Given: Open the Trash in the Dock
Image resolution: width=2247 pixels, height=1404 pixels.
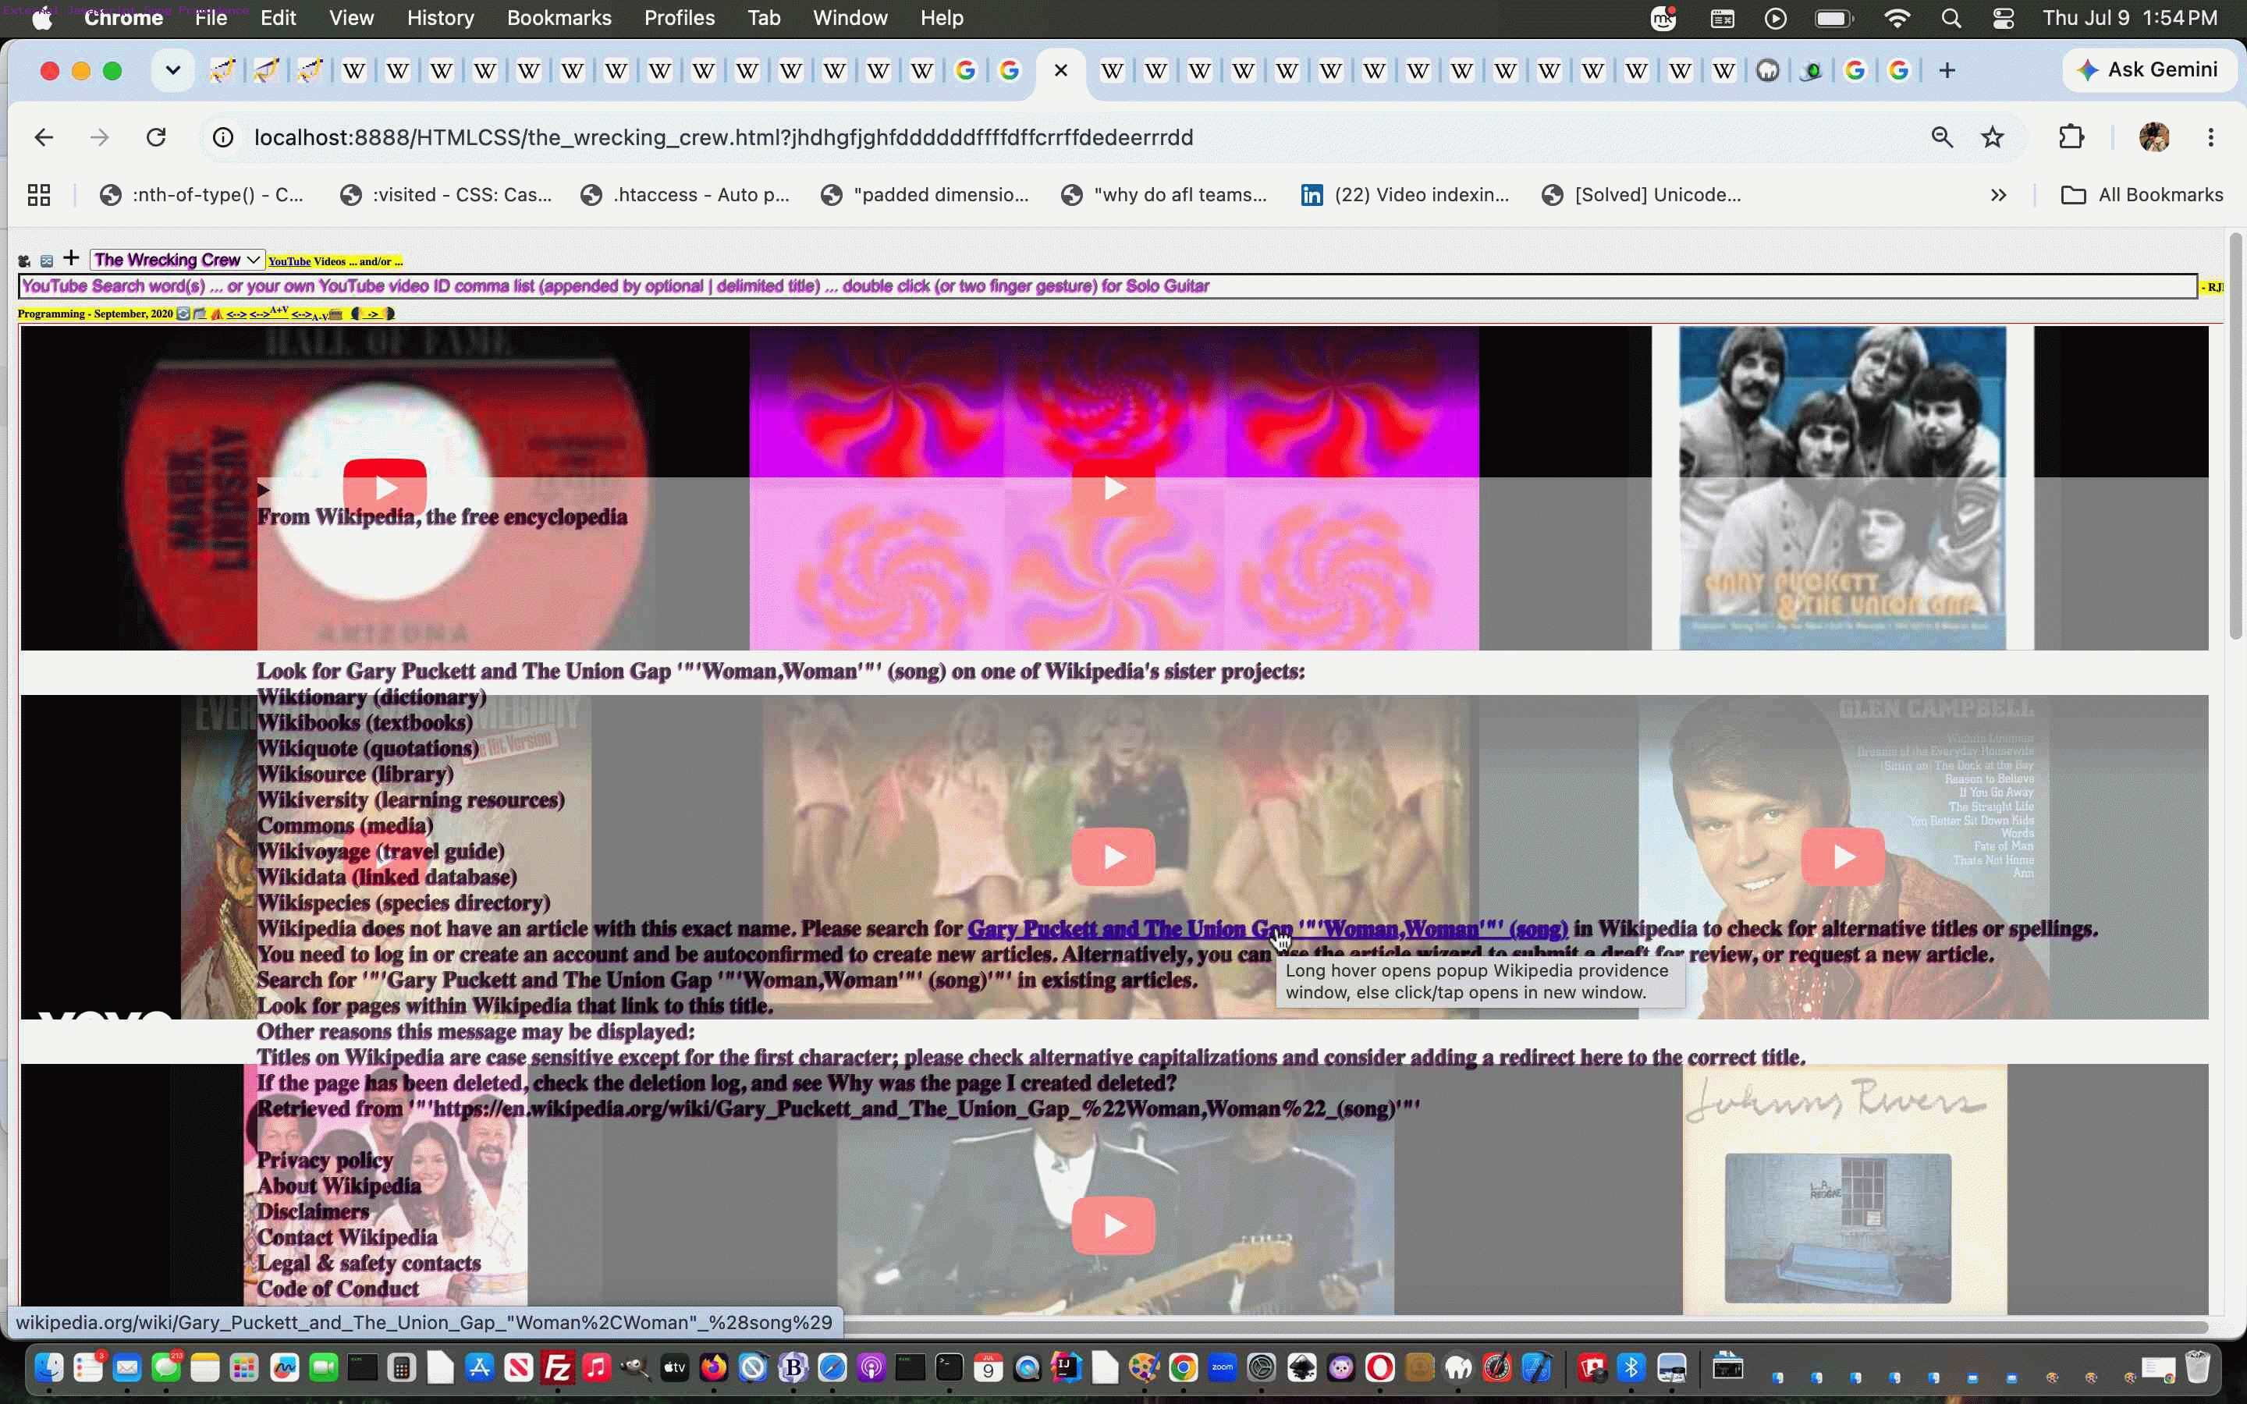Looking at the screenshot, I should click(2198, 1368).
